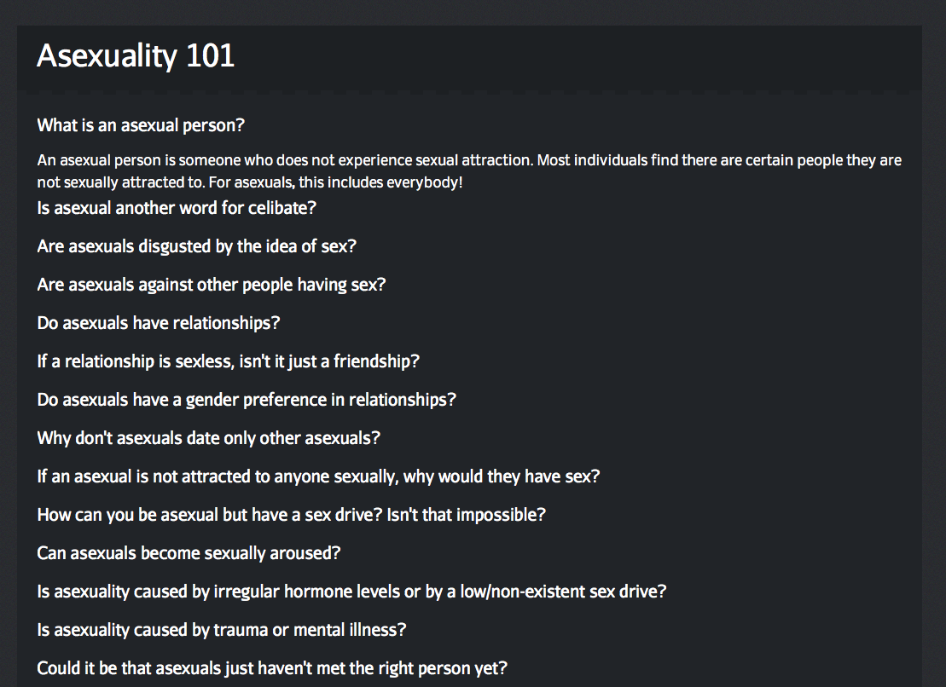This screenshot has height=687, width=946.
Task: Click the 'Asexuality 101' page heading
Action: point(136,56)
